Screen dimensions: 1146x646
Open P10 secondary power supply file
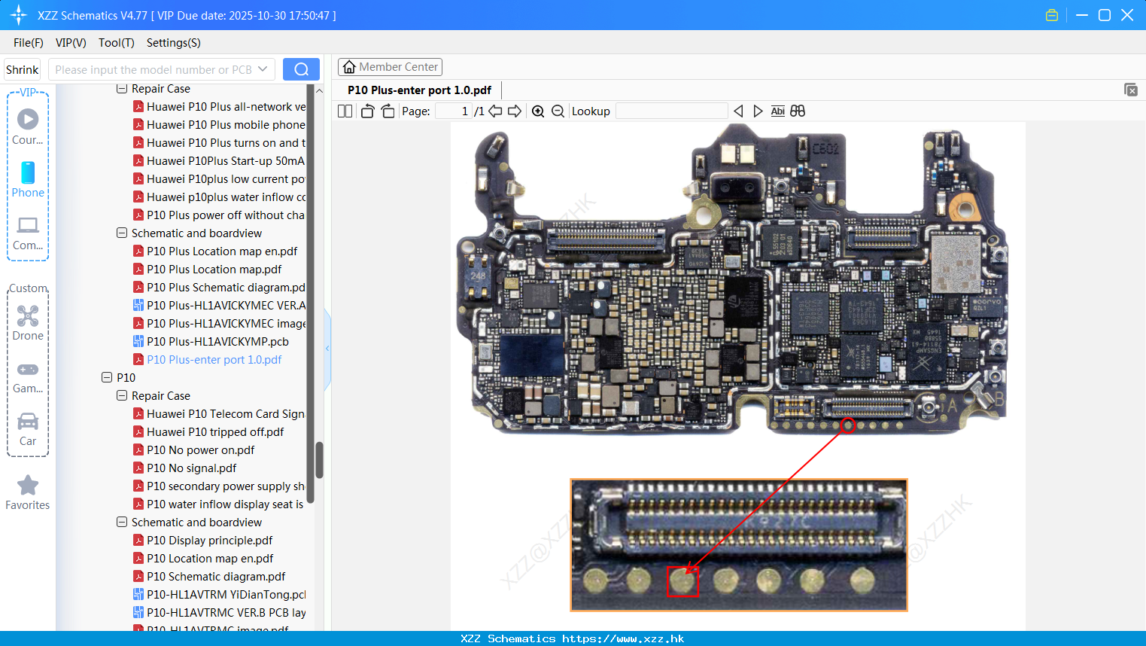click(219, 486)
